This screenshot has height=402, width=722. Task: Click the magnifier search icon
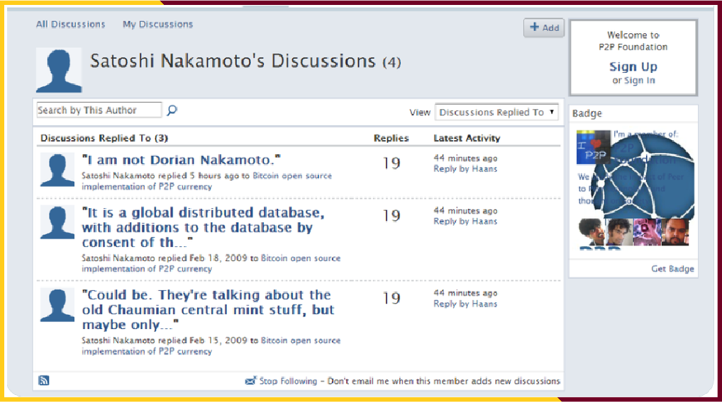[172, 110]
